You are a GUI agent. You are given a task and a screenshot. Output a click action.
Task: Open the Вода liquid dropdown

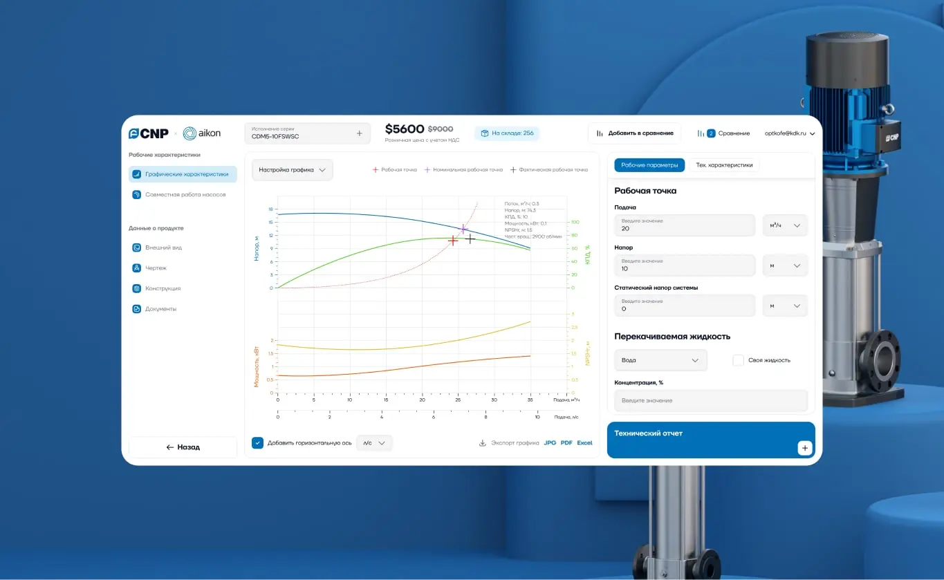tap(660, 360)
